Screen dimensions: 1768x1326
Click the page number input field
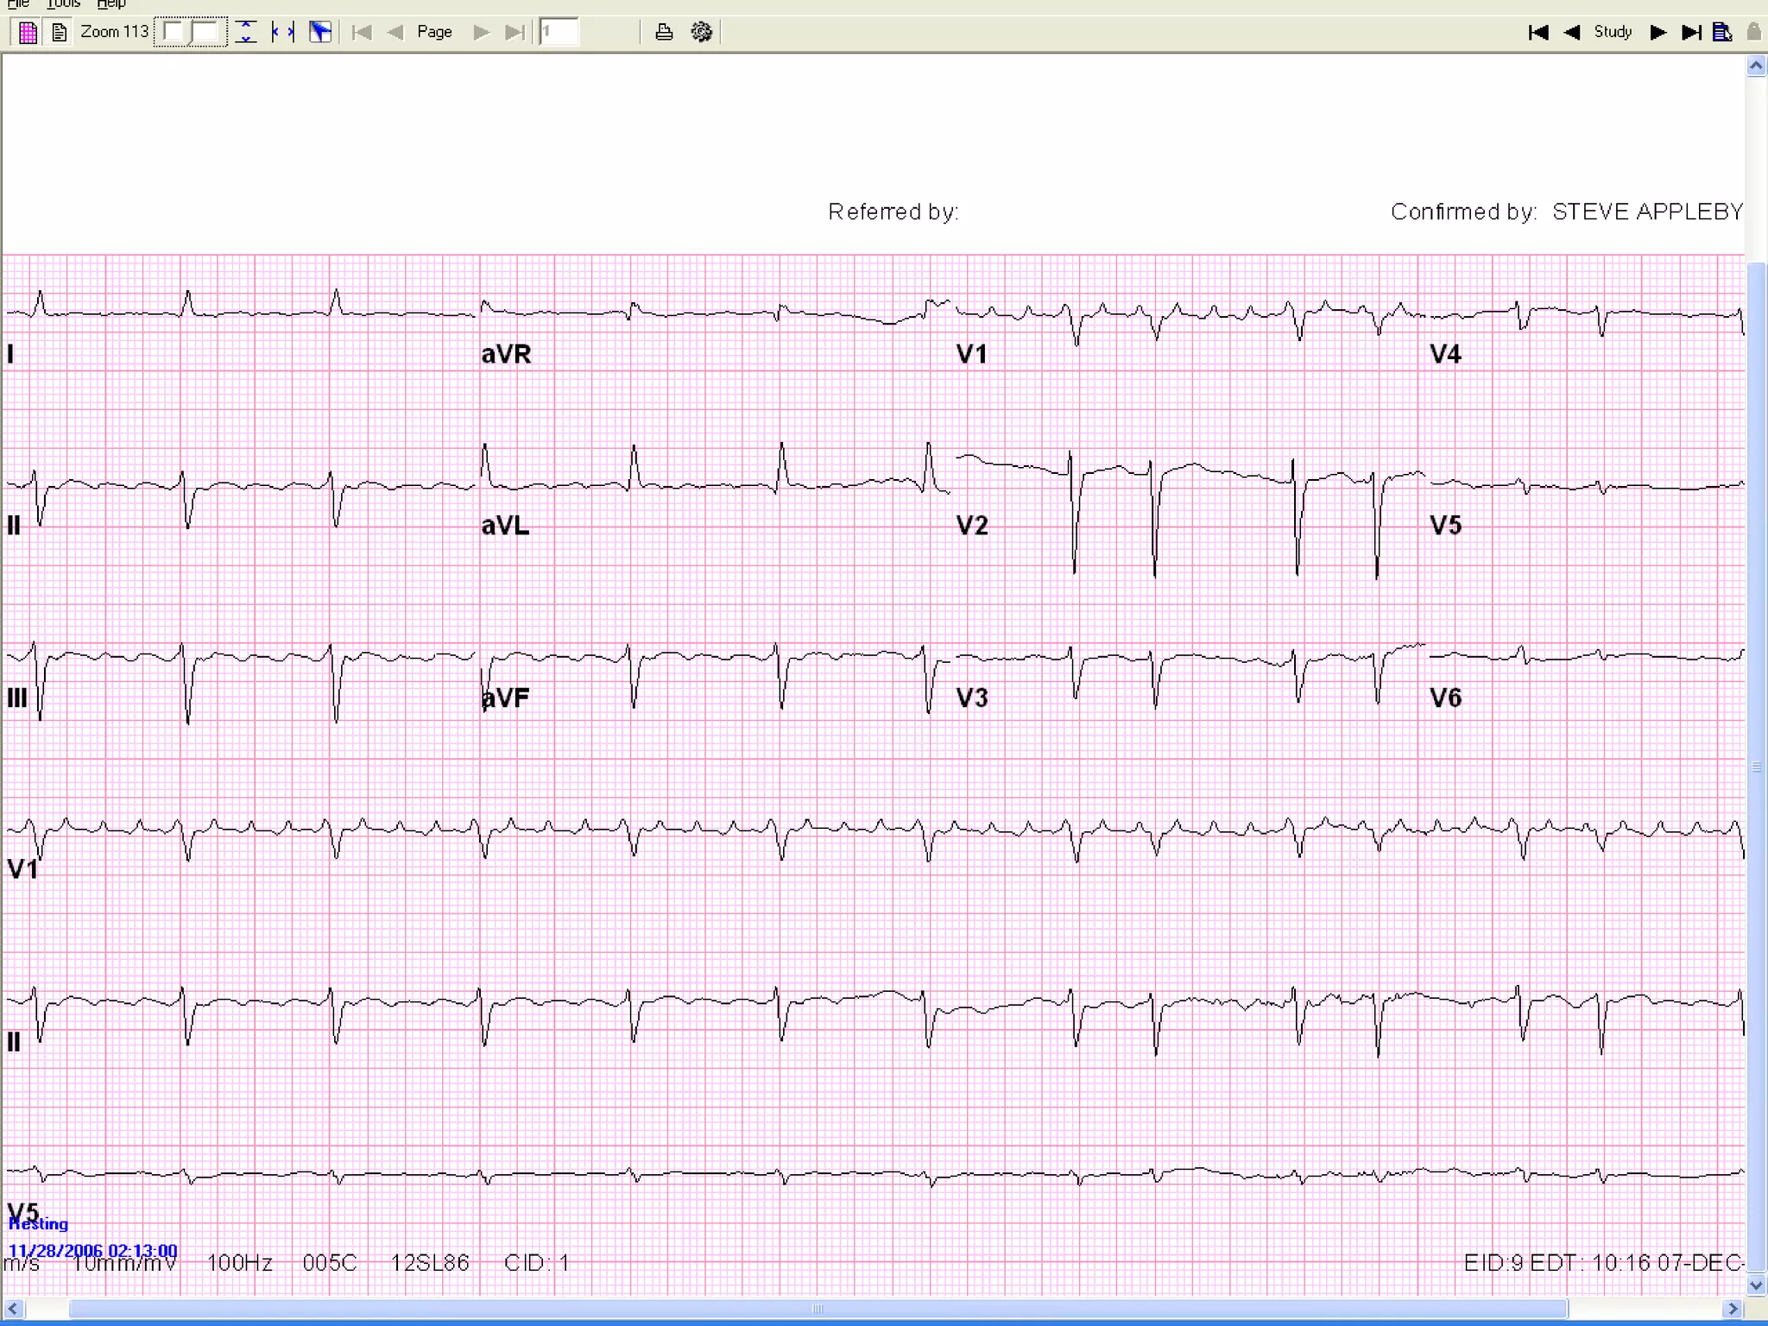[559, 32]
